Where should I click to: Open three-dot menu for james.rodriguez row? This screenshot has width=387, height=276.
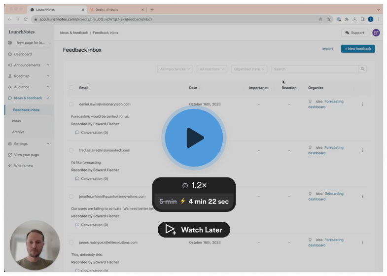point(362,242)
